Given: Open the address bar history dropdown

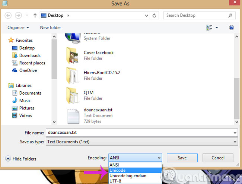Looking at the screenshot, I should (x=146, y=16).
